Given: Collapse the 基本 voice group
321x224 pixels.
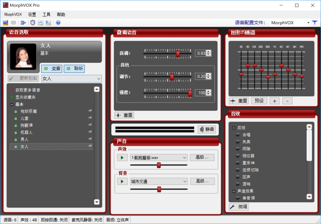Looking at the screenshot, I should tap(12, 104).
